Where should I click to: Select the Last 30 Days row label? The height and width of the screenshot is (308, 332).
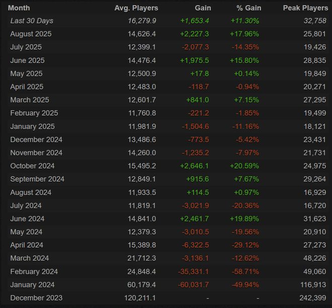[x=32, y=21]
